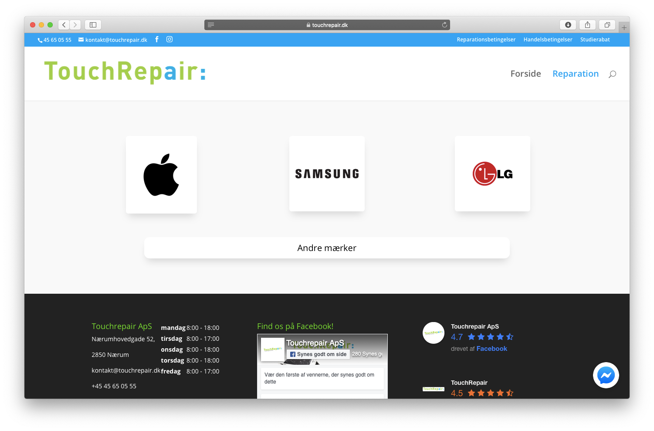Screen dimensions: 654x431
Task: Click footer phone +45 45 65 05 55
Action: (114, 386)
